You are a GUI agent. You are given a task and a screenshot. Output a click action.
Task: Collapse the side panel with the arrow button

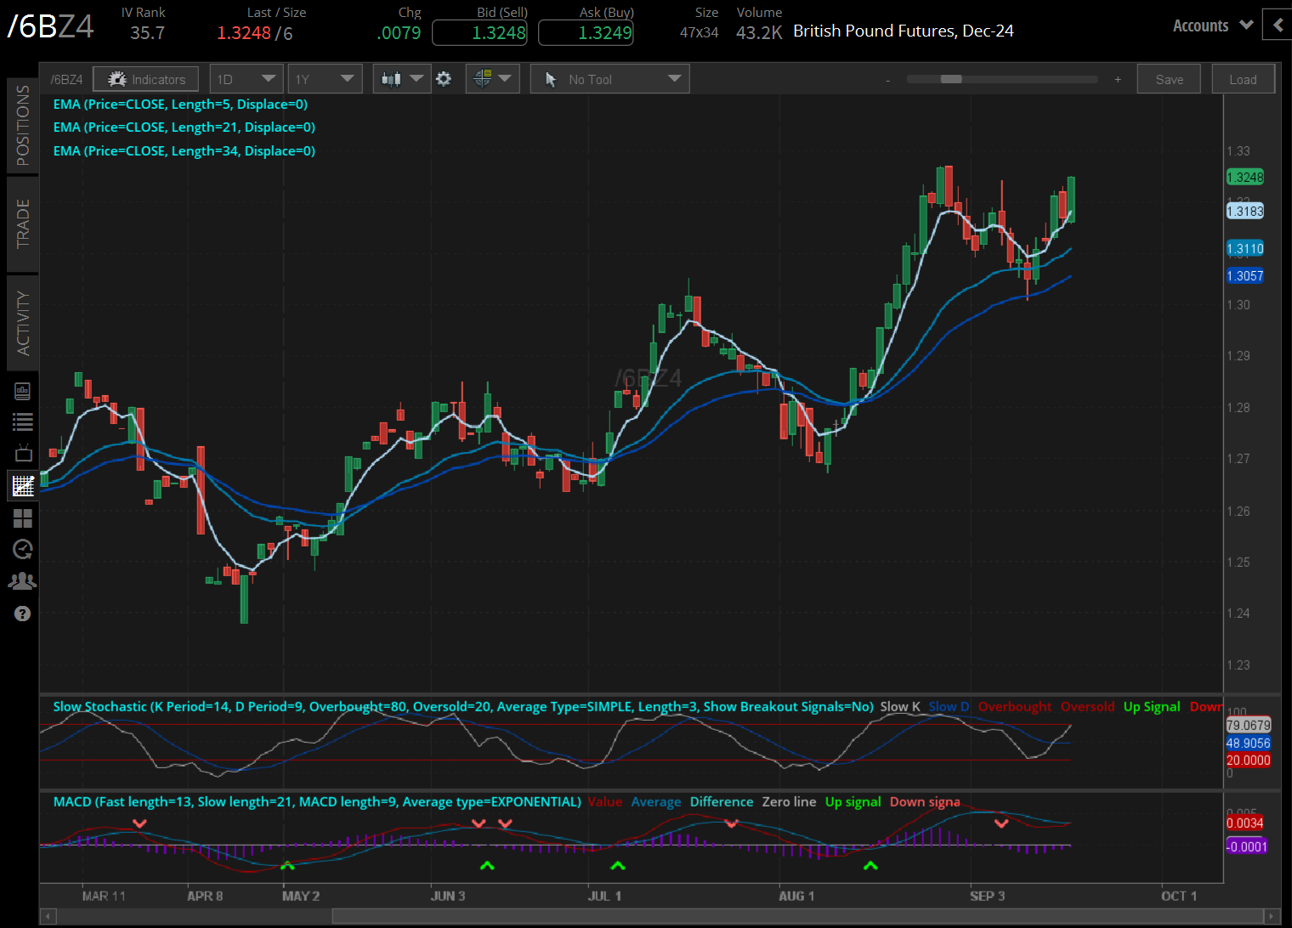[1278, 25]
